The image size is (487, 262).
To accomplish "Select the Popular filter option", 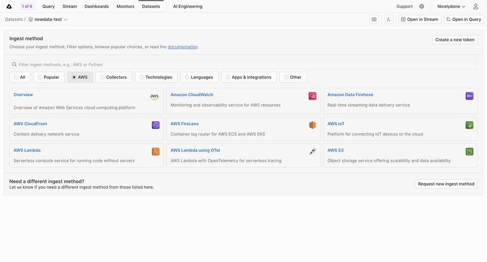I will tap(49, 77).
